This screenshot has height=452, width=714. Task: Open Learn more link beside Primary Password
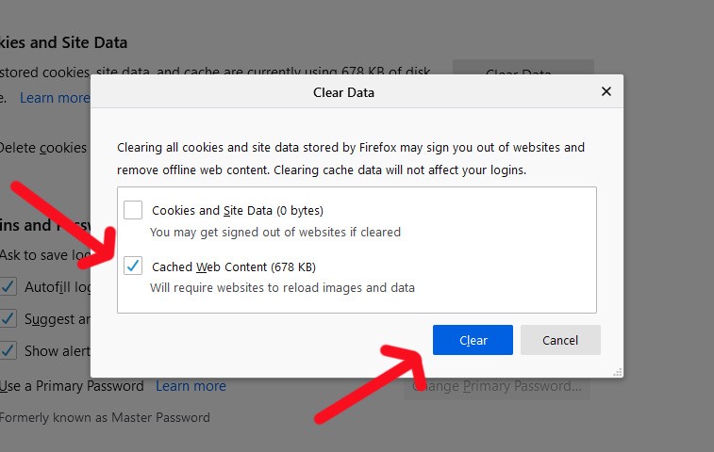pyautogui.click(x=191, y=386)
